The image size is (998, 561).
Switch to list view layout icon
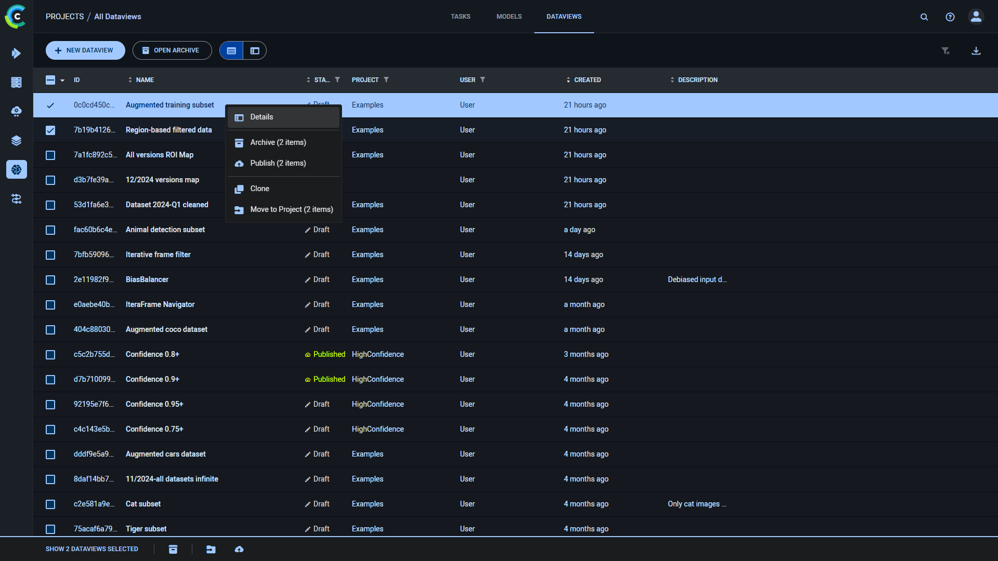click(x=232, y=51)
